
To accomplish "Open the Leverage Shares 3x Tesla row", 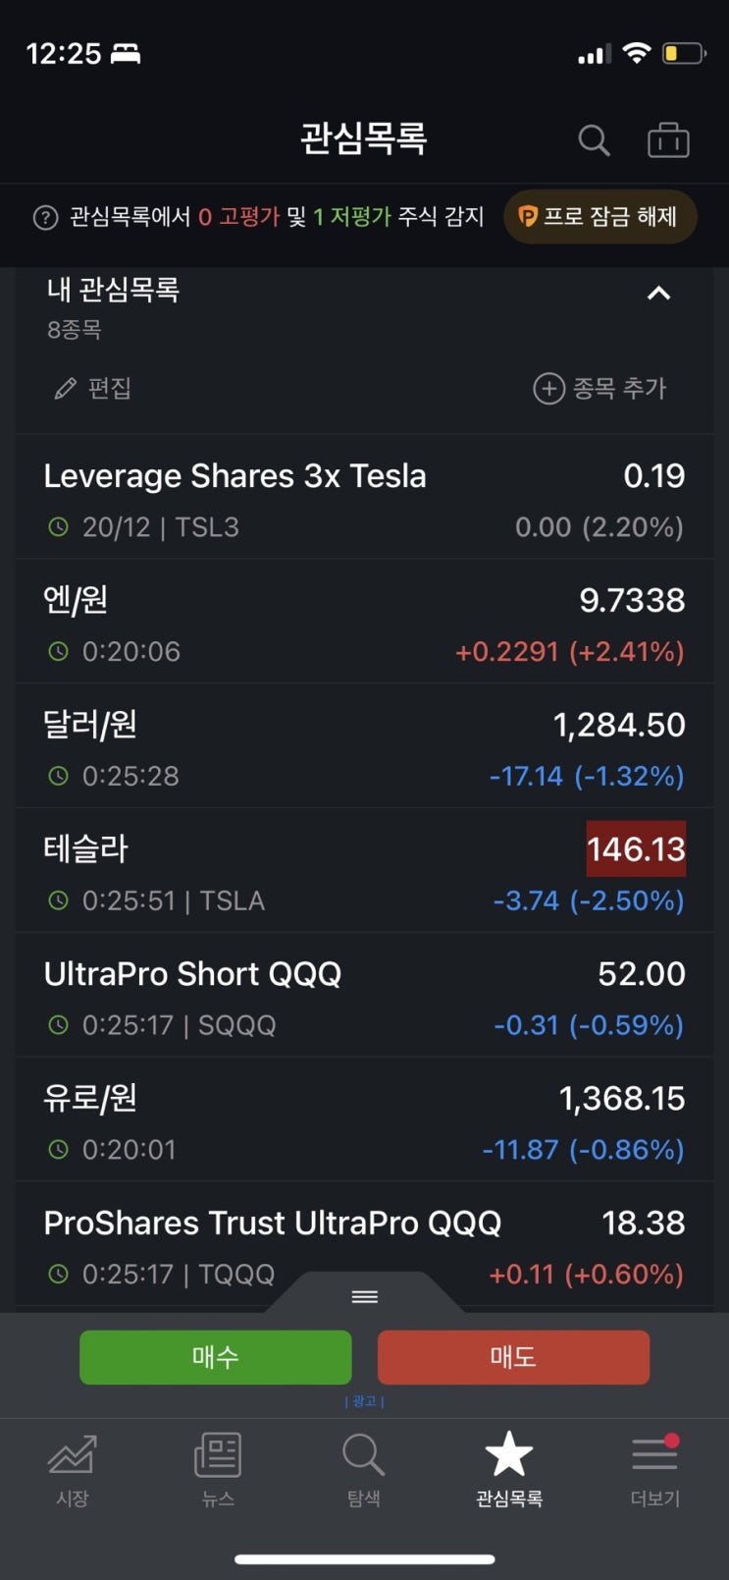I will 364,498.
